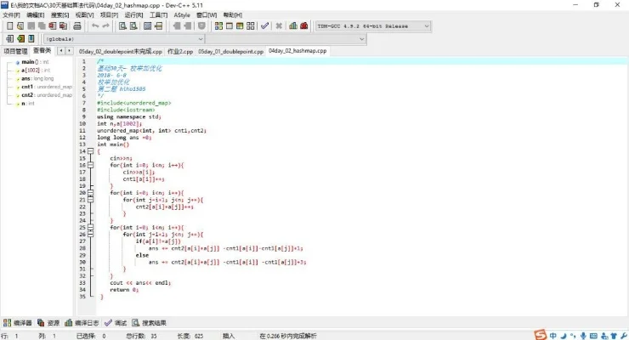The width and height of the screenshot is (629, 340).
Task: Click the Close file toolbar icon
Action: click(53, 26)
